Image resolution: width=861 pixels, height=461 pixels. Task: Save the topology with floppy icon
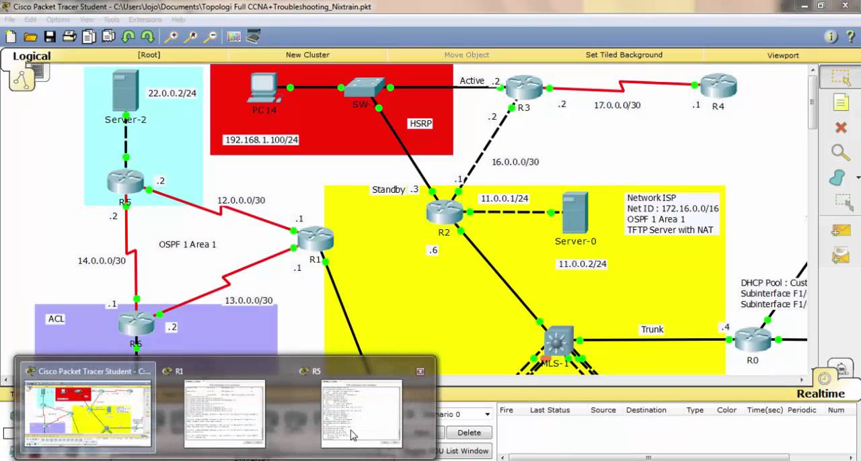click(50, 37)
